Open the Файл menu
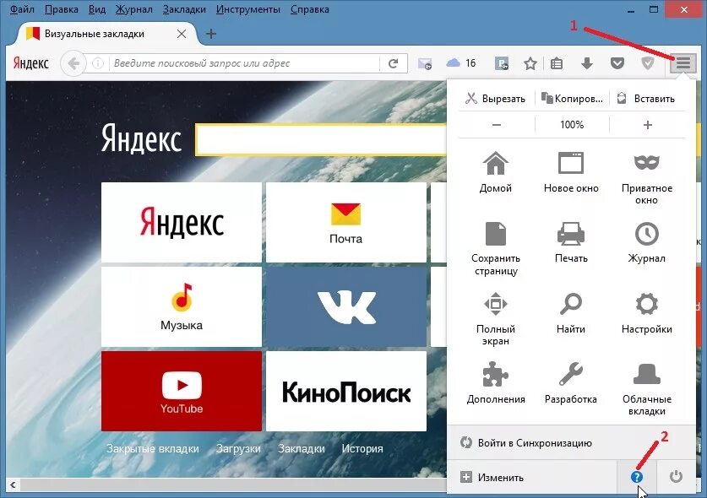The width and height of the screenshot is (707, 498). (22, 9)
